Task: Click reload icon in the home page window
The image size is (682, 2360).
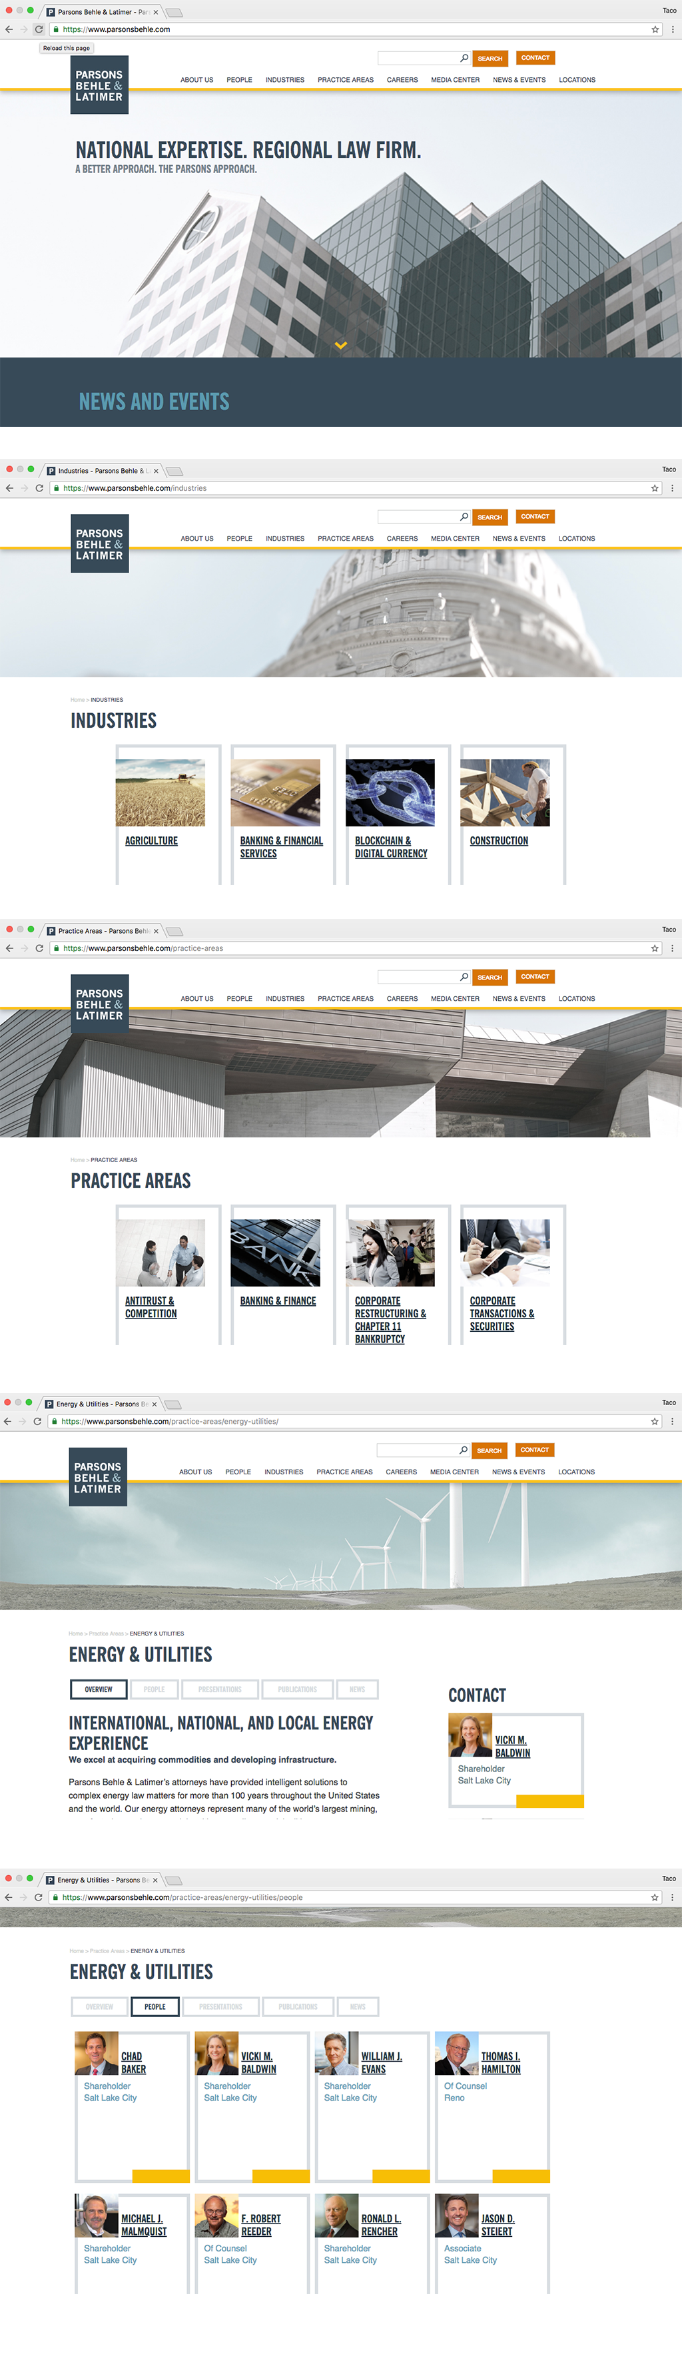Action: [x=39, y=29]
